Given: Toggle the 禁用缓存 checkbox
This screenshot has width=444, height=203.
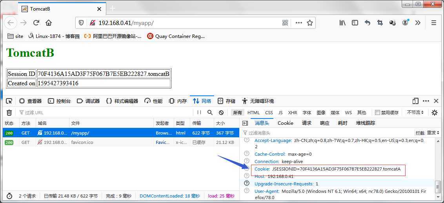Looking at the screenshot, I should [x=377, y=112].
